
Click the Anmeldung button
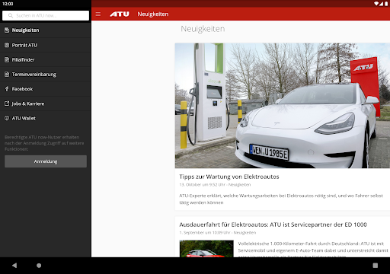coord(46,161)
